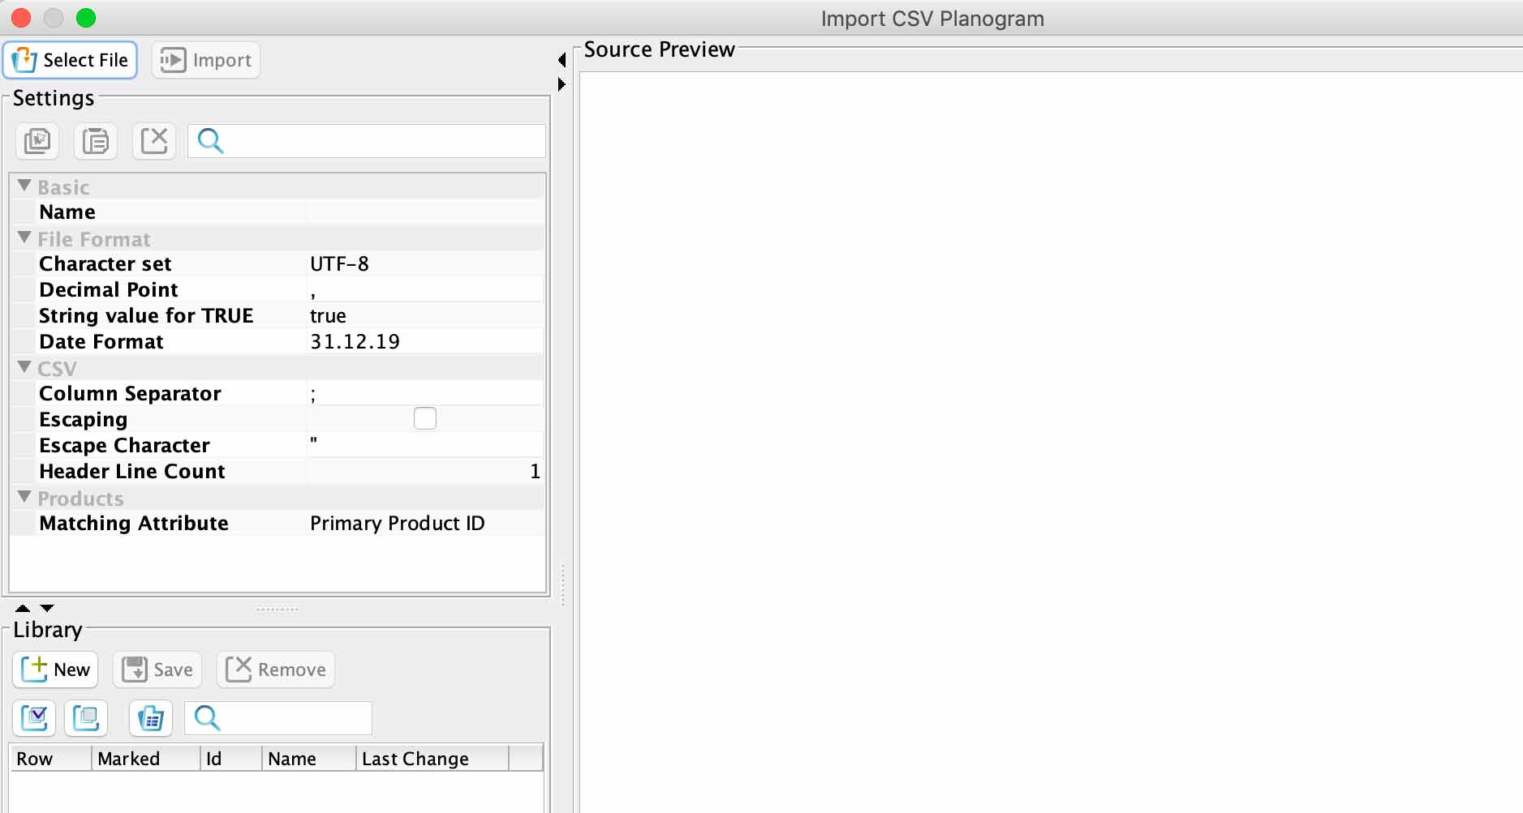1523x813 pixels.
Task: Collapse the Basic settings group
Action: point(24,186)
